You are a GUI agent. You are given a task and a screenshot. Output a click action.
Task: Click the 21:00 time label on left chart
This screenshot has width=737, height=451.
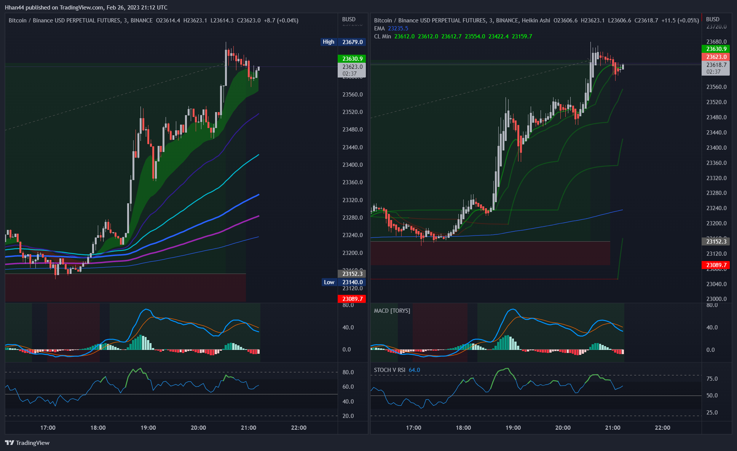[x=249, y=427]
